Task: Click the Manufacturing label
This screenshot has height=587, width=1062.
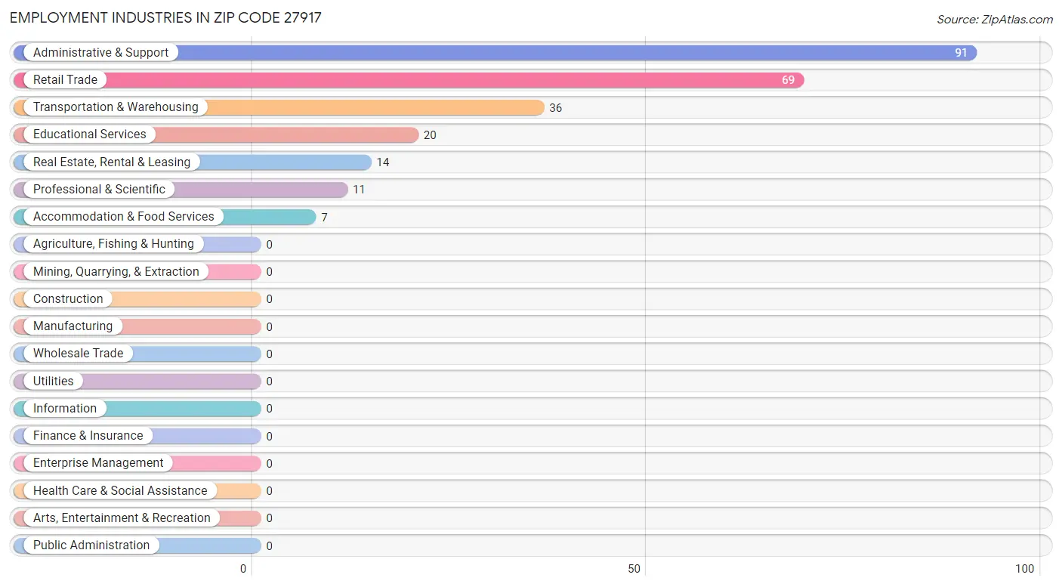Action: point(73,326)
